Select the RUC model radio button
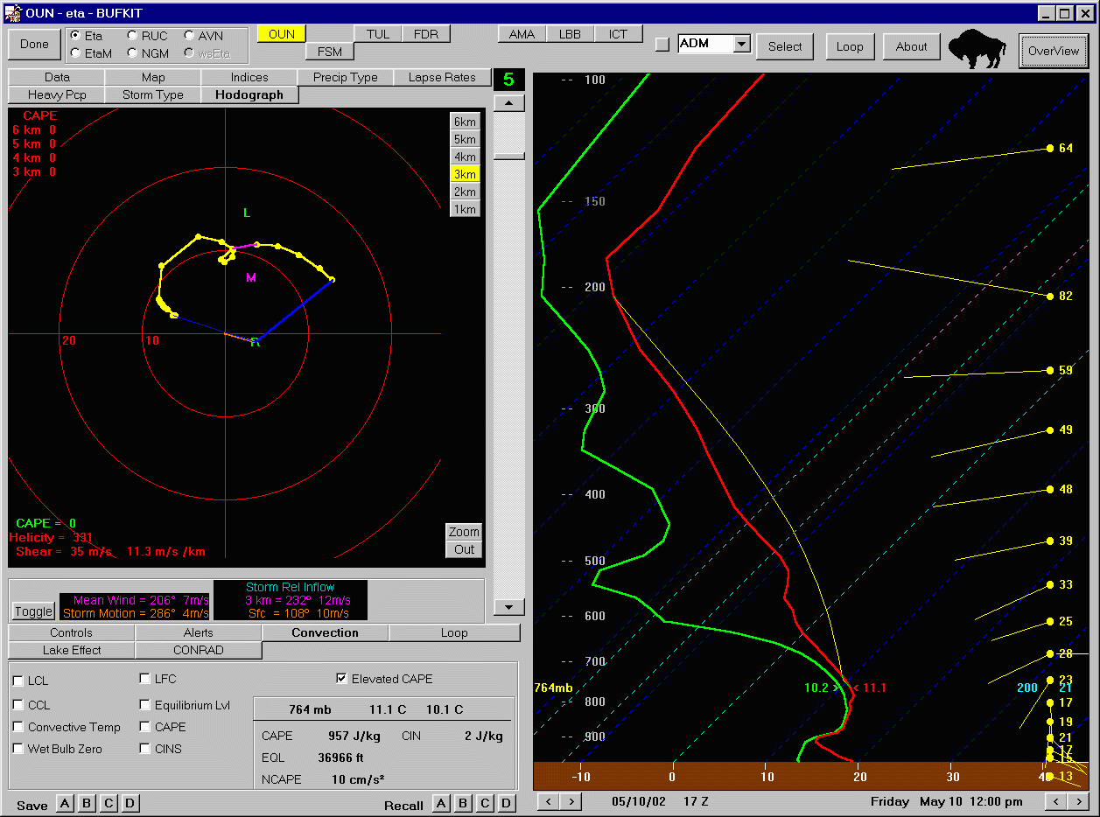Viewport: 1100px width, 817px height. (x=133, y=36)
